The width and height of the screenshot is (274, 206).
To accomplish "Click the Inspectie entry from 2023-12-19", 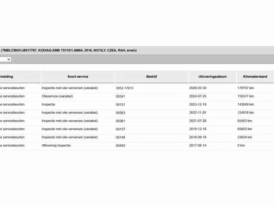I will [48, 104].
